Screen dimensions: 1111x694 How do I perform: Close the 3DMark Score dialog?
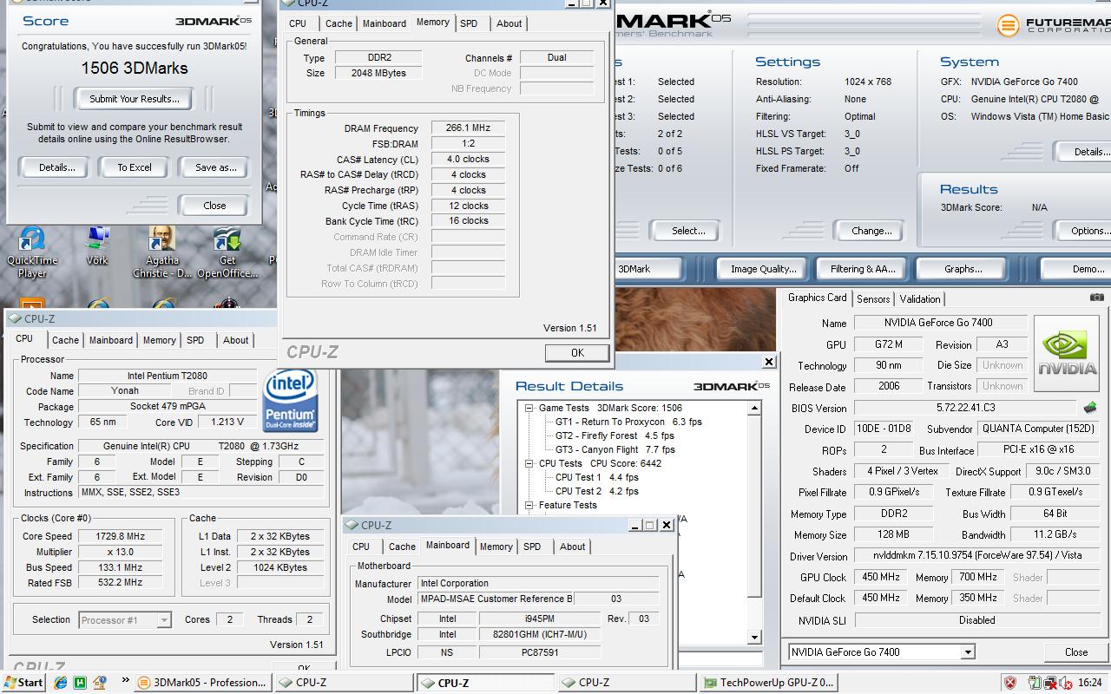click(x=214, y=206)
